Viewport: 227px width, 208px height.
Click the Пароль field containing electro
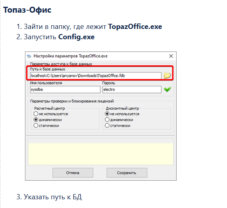tap(132, 90)
